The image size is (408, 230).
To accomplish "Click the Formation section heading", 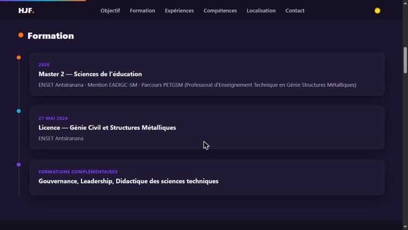I will tap(51, 36).
